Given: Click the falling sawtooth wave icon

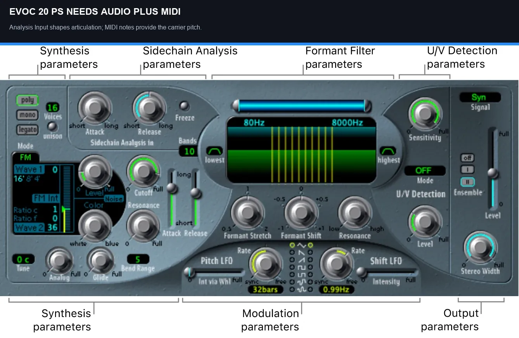Looking at the screenshot, I should (301, 252).
